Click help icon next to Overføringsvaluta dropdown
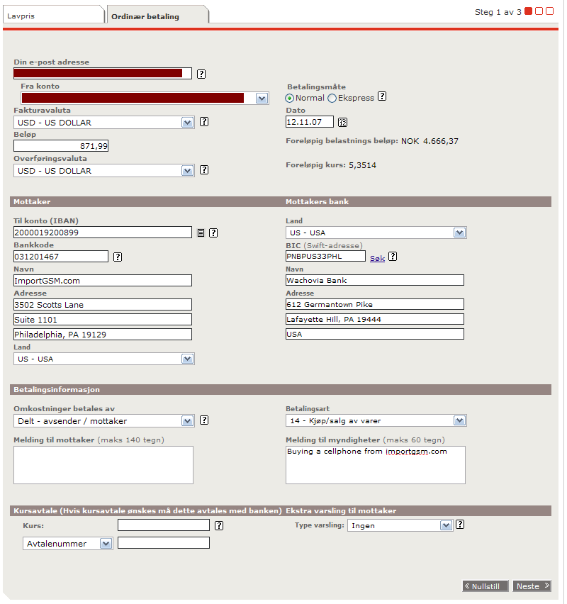 204,170
